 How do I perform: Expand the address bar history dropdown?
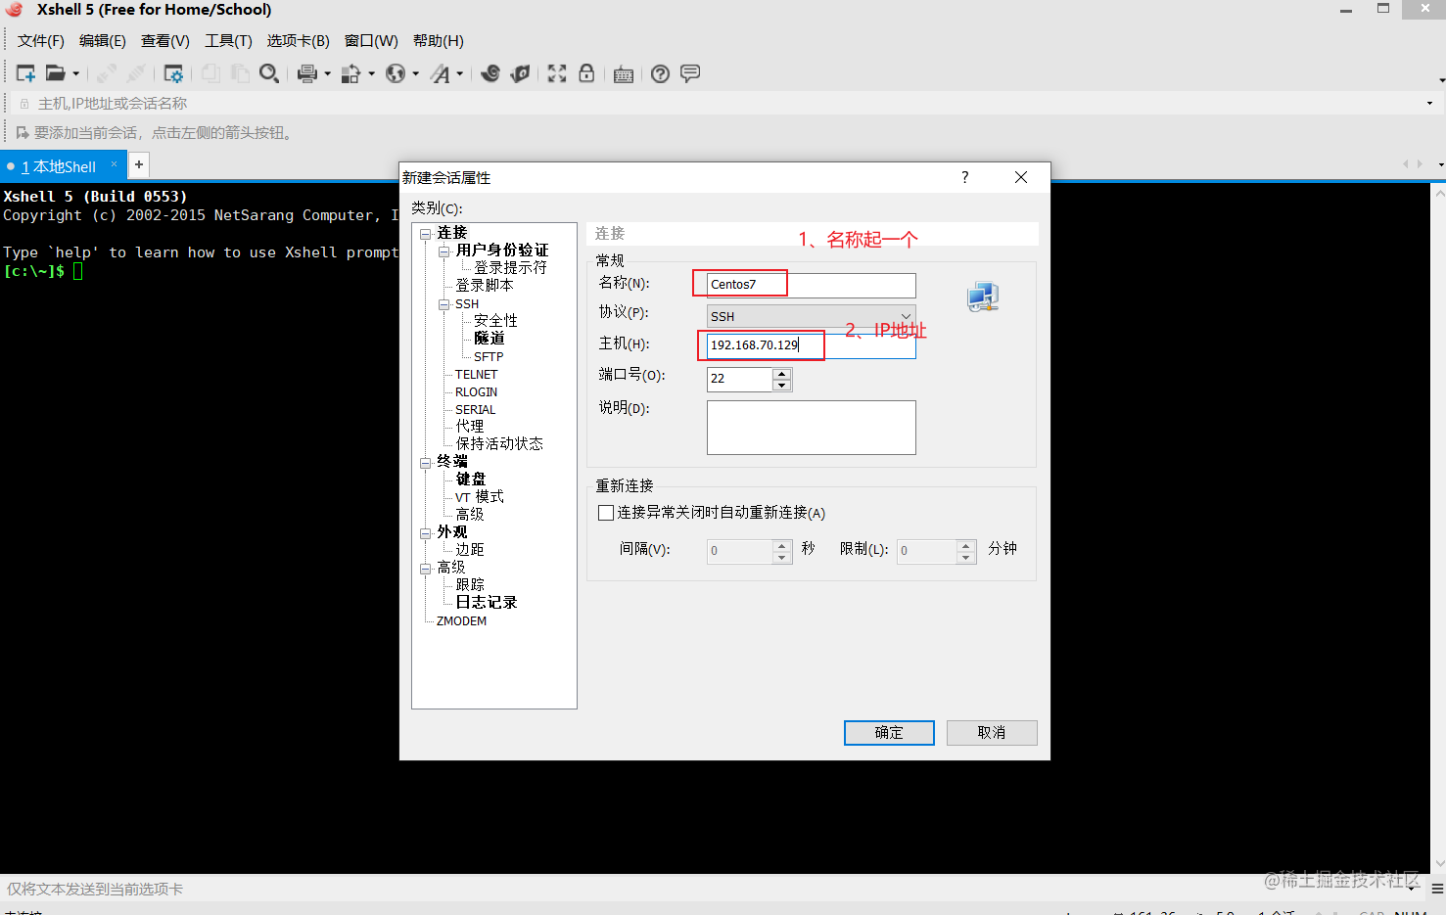[x=1429, y=103]
